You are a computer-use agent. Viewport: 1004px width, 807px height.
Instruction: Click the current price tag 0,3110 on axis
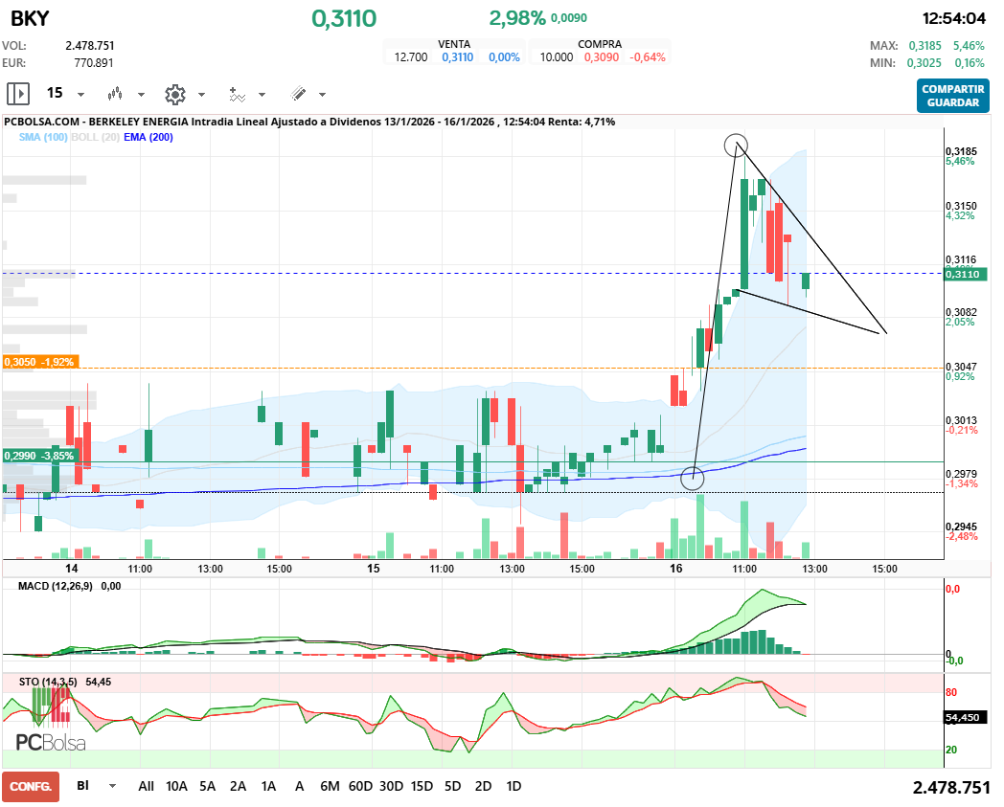(967, 274)
